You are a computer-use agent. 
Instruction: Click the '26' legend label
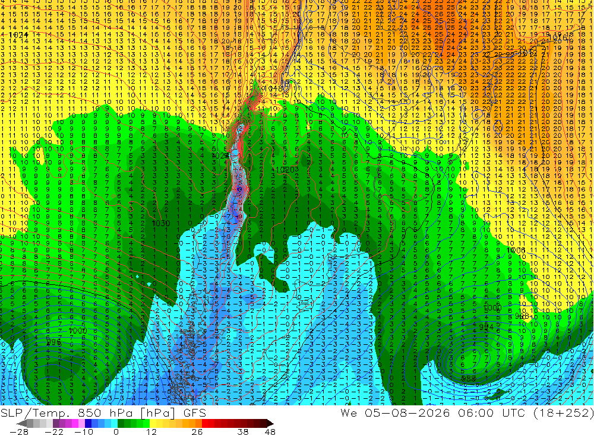pyautogui.click(x=197, y=432)
